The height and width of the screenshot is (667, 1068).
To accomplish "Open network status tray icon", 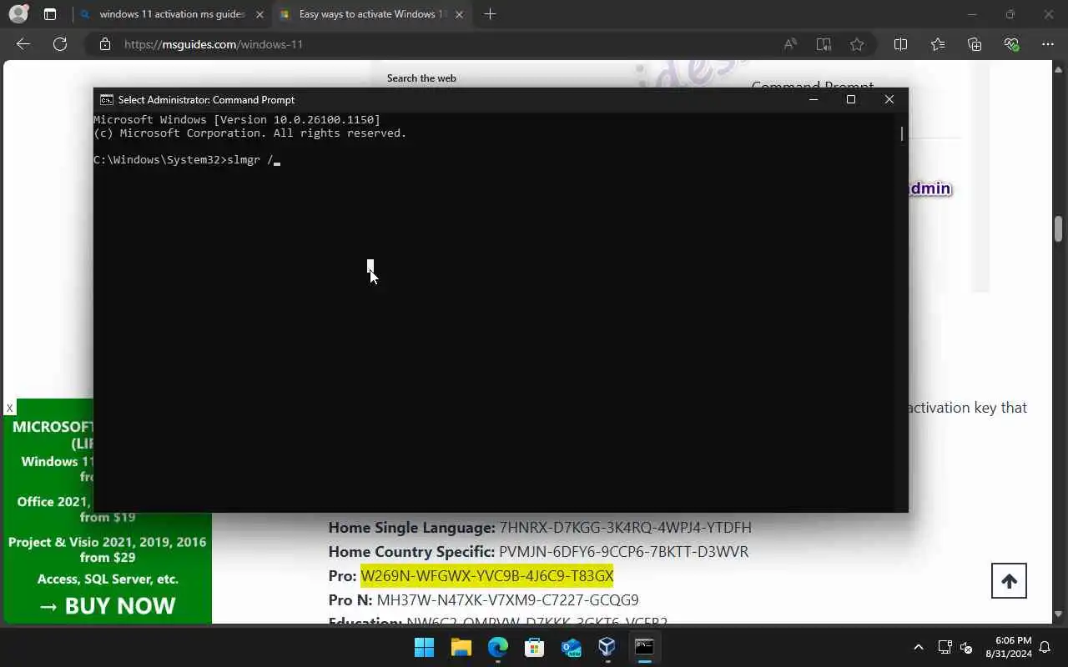I will pos(945,647).
